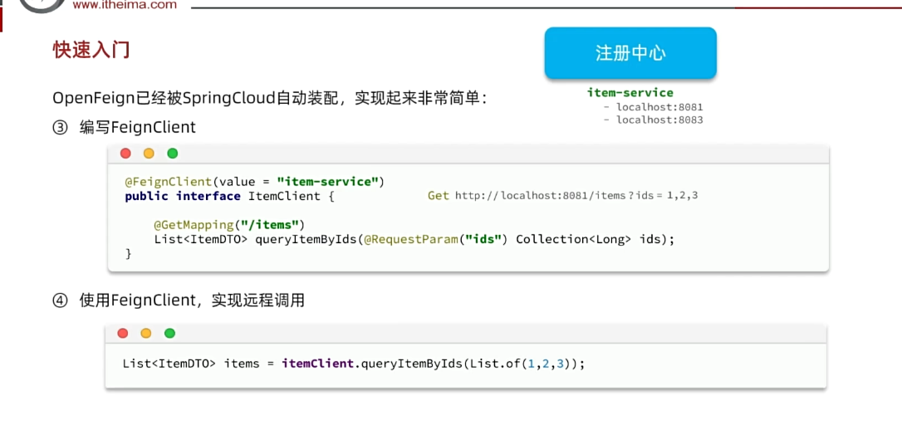Click the @RequestParam("ids") annotation
The height and width of the screenshot is (425, 902).
tap(434, 239)
